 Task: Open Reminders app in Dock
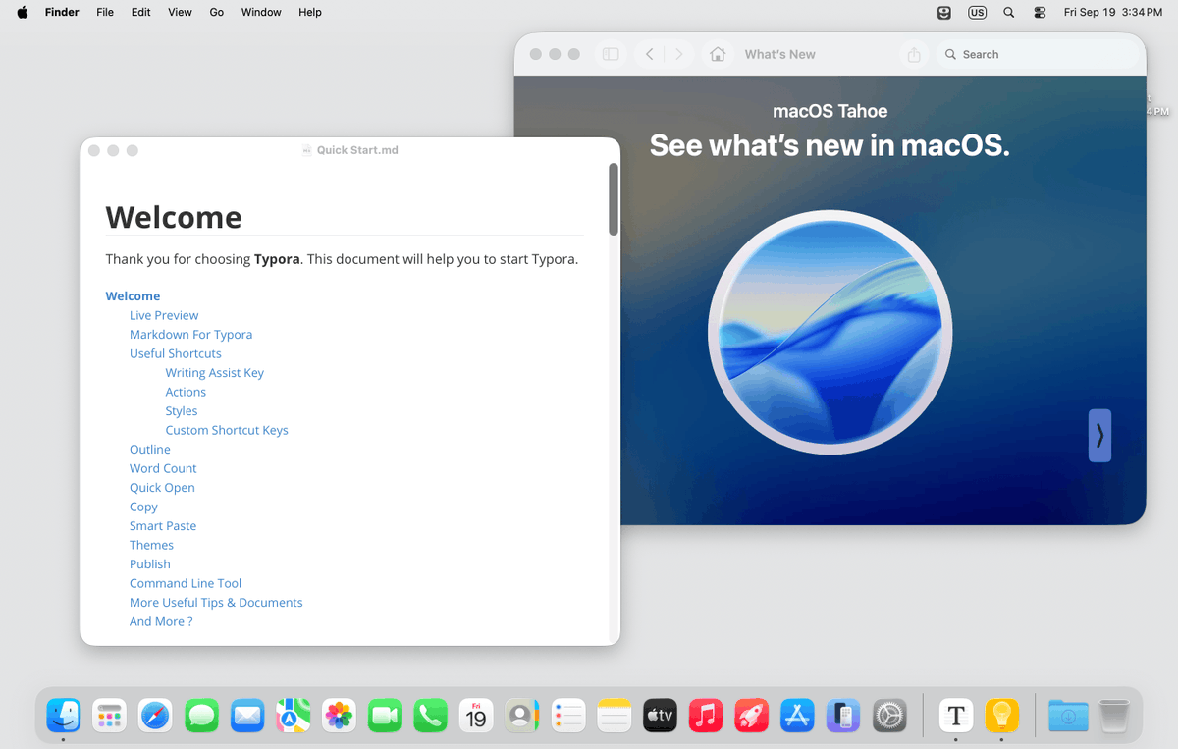pyautogui.click(x=568, y=716)
